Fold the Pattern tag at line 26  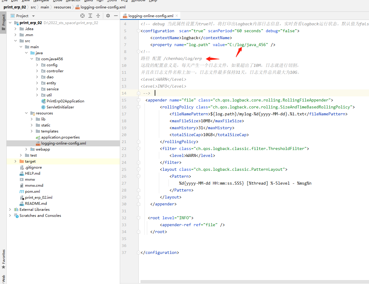(138, 176)
